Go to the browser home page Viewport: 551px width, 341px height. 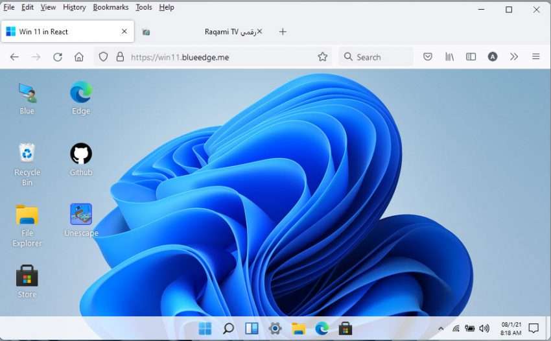pyautogui.click(x=79, y=57)
